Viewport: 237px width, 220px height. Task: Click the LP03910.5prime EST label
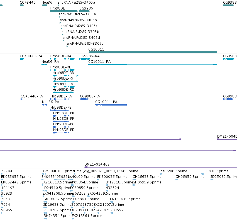coord(214,171)
